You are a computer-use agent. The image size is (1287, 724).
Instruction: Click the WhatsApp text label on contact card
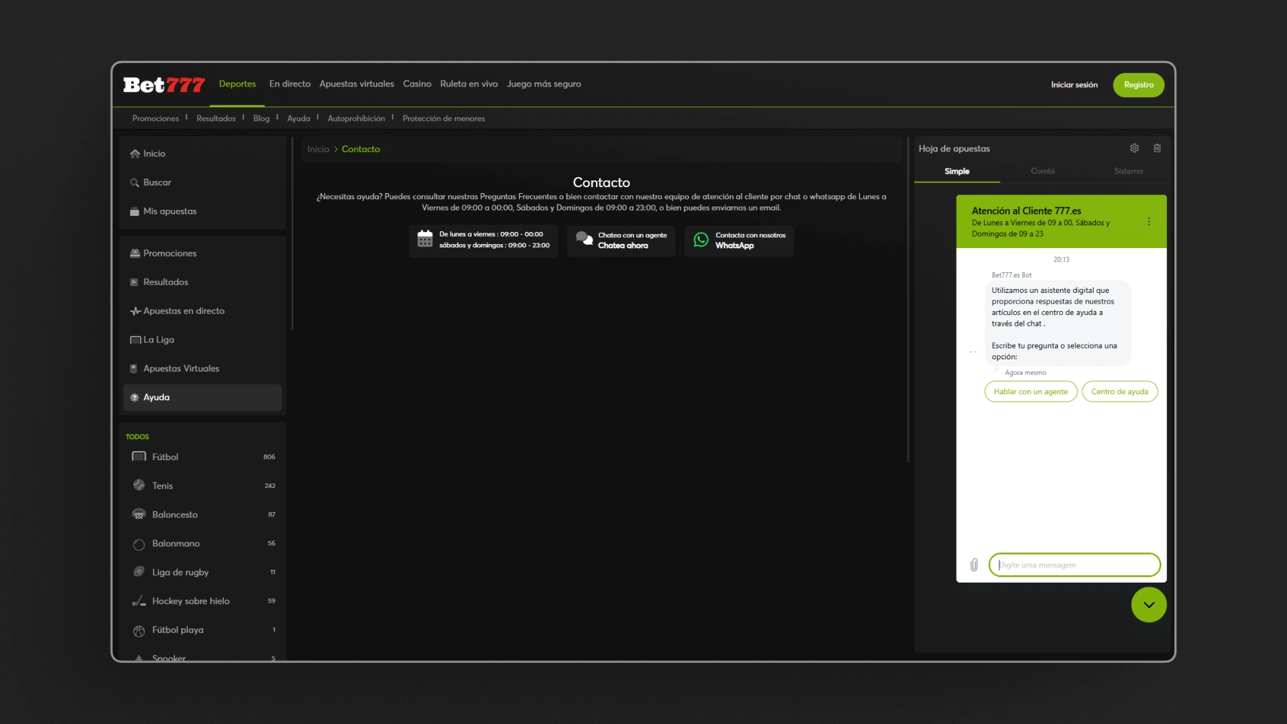point(734,246)
